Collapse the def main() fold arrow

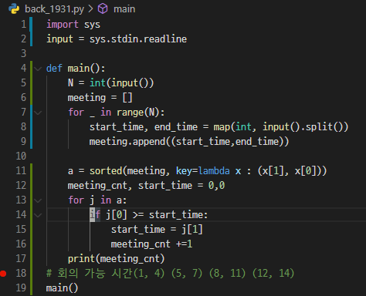pyautogui.click(x=38, y=69)
